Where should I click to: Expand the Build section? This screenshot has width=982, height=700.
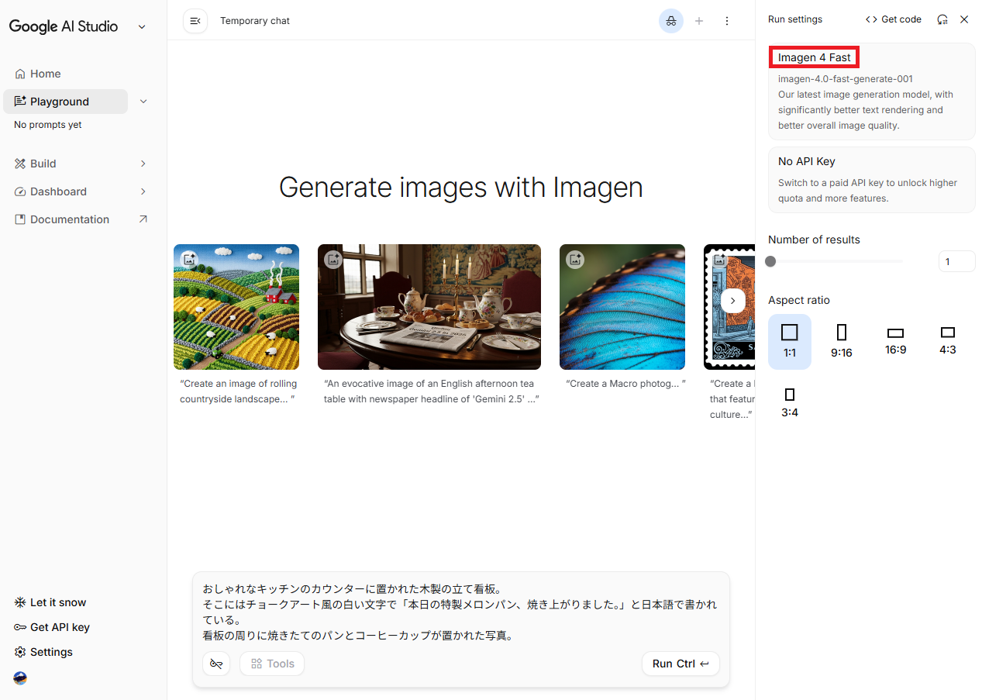pyautogui.click(x=143, y=164)
